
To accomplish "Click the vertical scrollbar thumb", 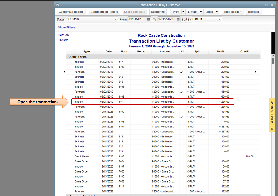I will pyautogui.click(x=273, y=61).
